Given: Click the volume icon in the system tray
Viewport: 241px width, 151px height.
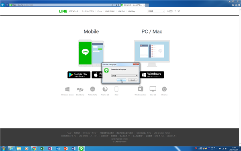Looking at the screenshot, I should (226, 149).
